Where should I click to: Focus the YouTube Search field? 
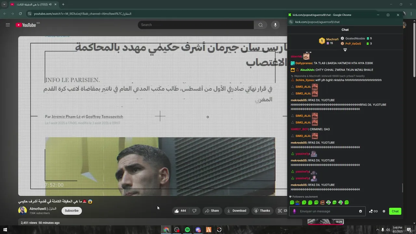tap(196, 25)
